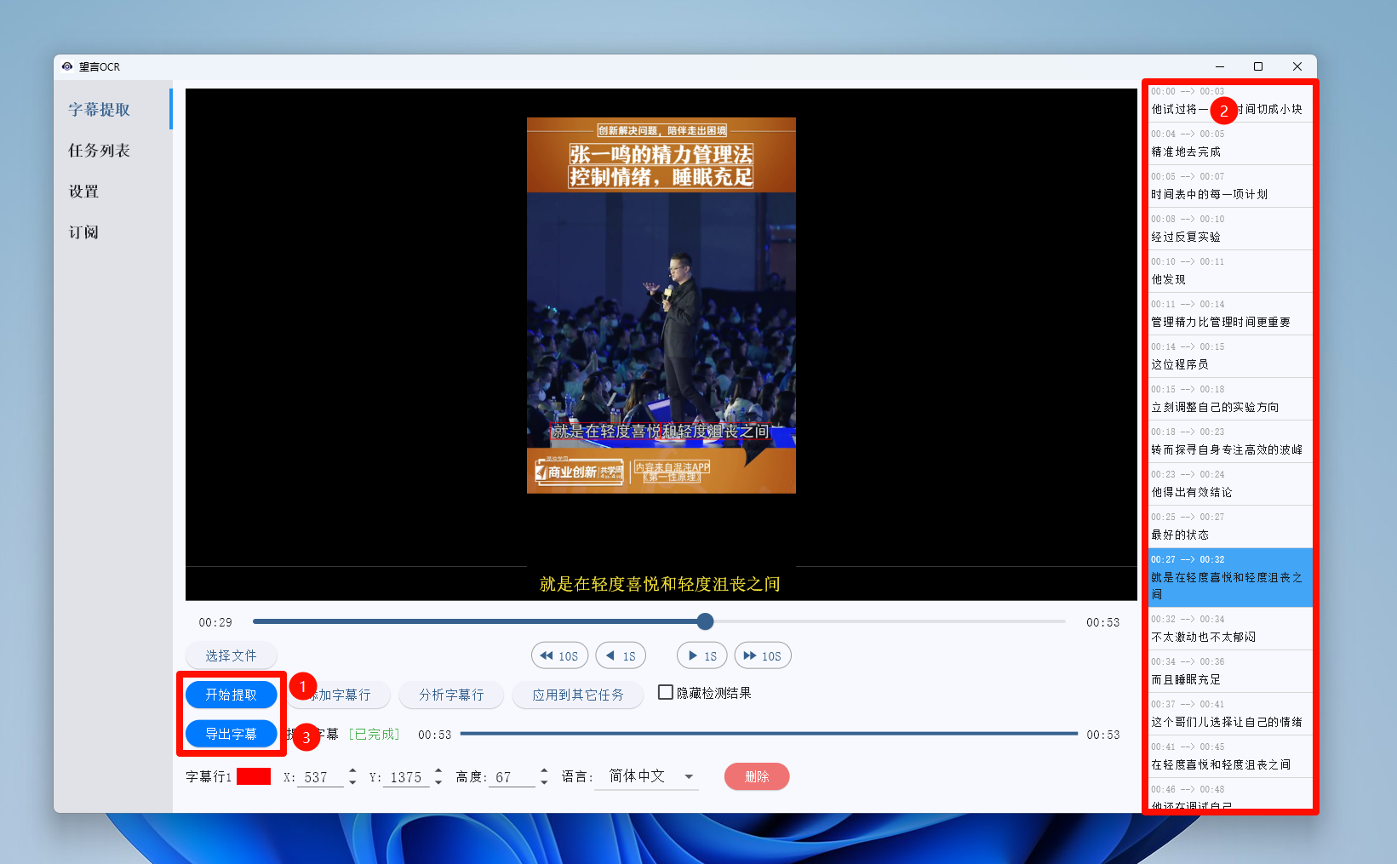1397x864 pixels.
Task: Click the red 删除 delete button
Action: click(x=756, y=776)
